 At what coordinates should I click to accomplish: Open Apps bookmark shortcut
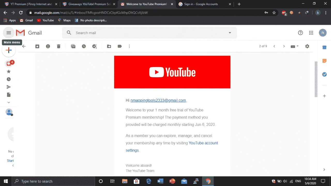[x=10, y=20]
